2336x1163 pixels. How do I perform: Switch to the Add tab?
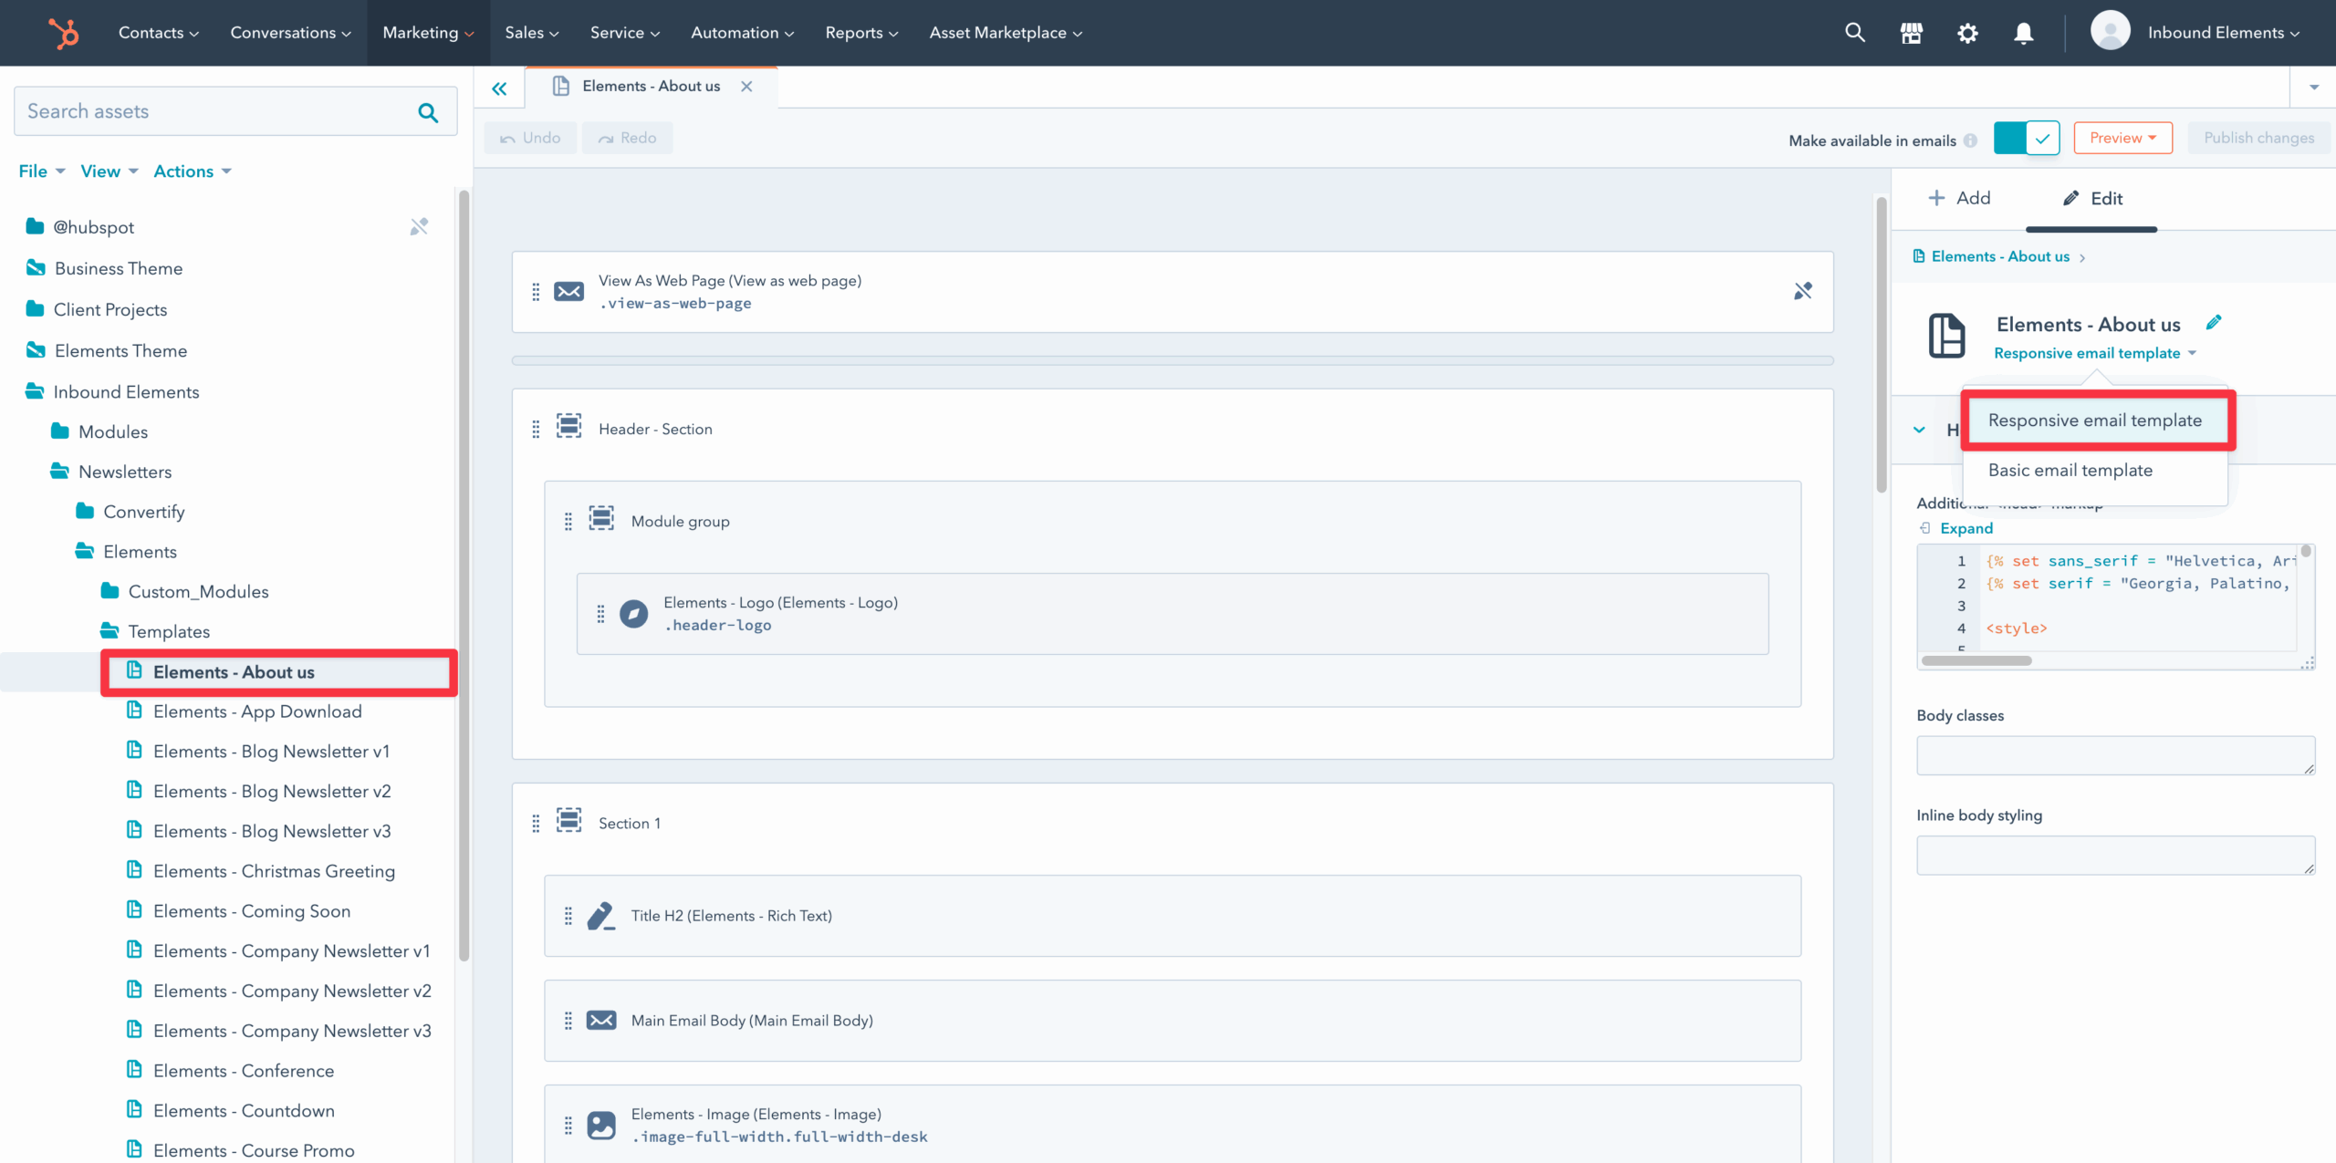click(1959, 198)
